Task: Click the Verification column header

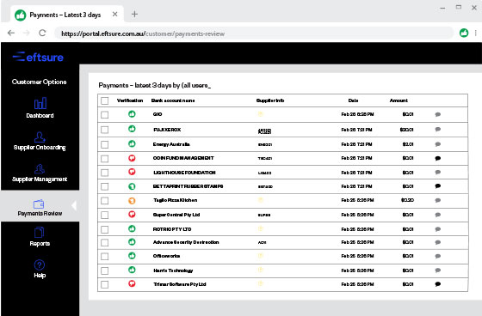Action: 130,100
